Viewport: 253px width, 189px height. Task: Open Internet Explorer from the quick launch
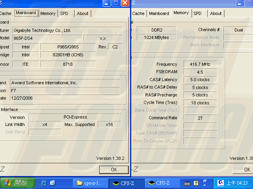[44, 183]
